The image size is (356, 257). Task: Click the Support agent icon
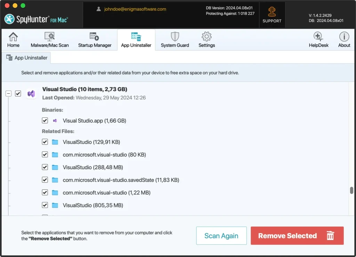[272, 12]
